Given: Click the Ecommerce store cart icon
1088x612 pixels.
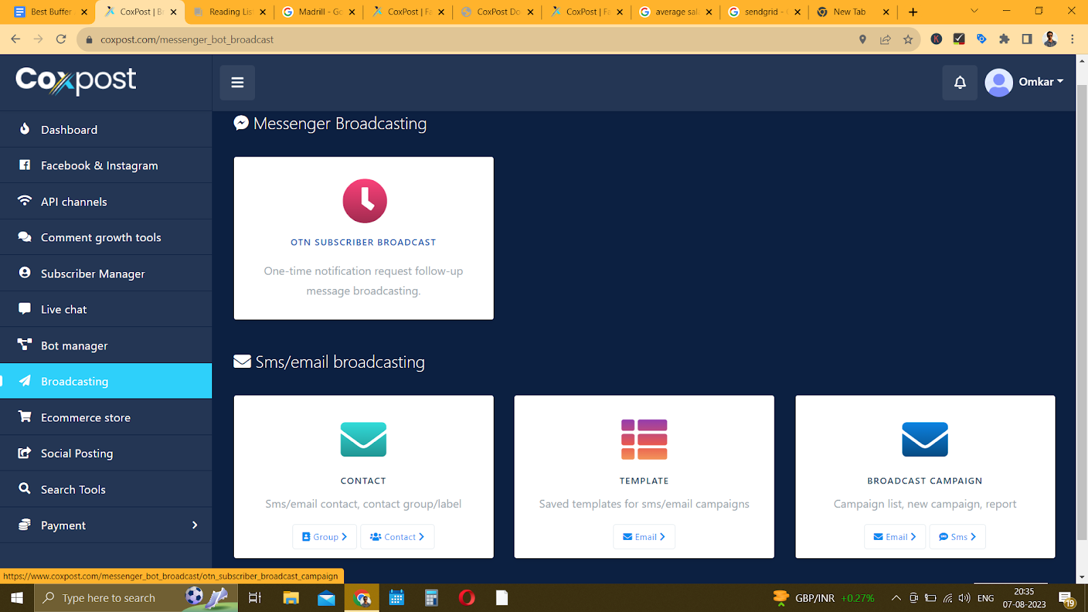Looking at the screenshot, I should (24, 416).
